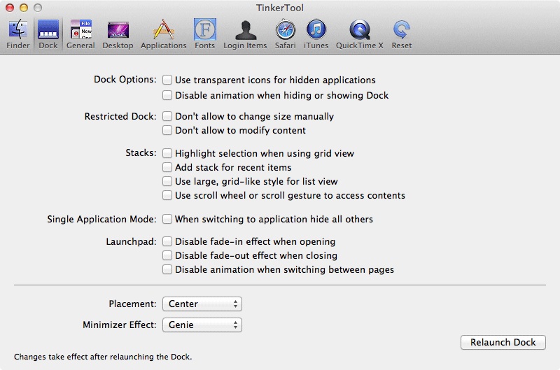Open the General settings pane
Screen dimensions: 560x370
(80, 34)
